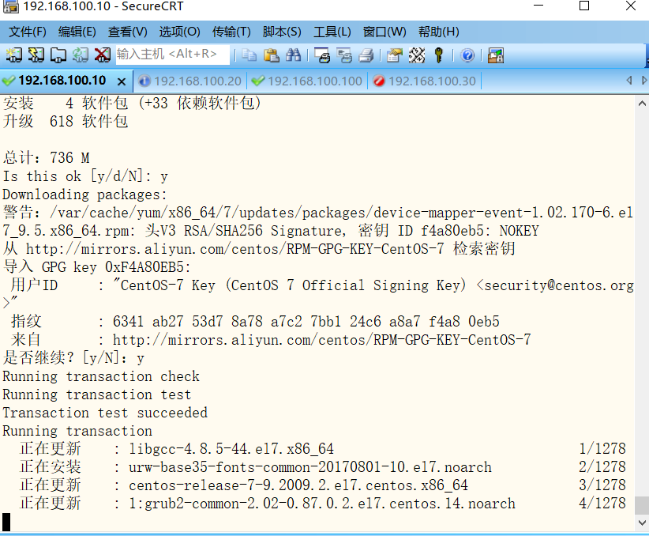This screenshot has height=536, width=649.
Task: Open Help with the question-mark icon
Action: point(466,55)
